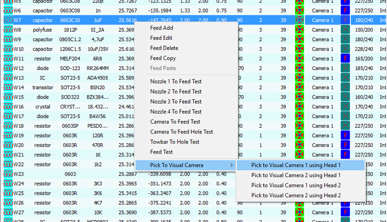Click the feeder icon of row W22
This screenshot has height=222, width=387.
click(8, 165)
